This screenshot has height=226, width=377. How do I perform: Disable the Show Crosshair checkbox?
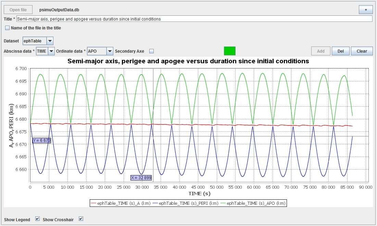click(81, 219)
